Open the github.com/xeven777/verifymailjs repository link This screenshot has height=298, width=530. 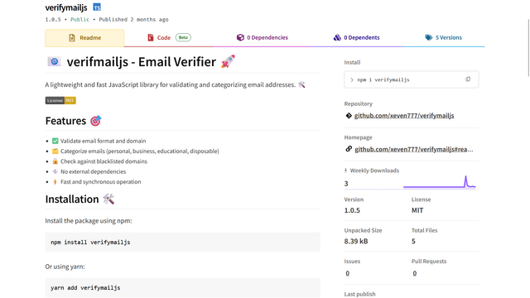point(404,116)
